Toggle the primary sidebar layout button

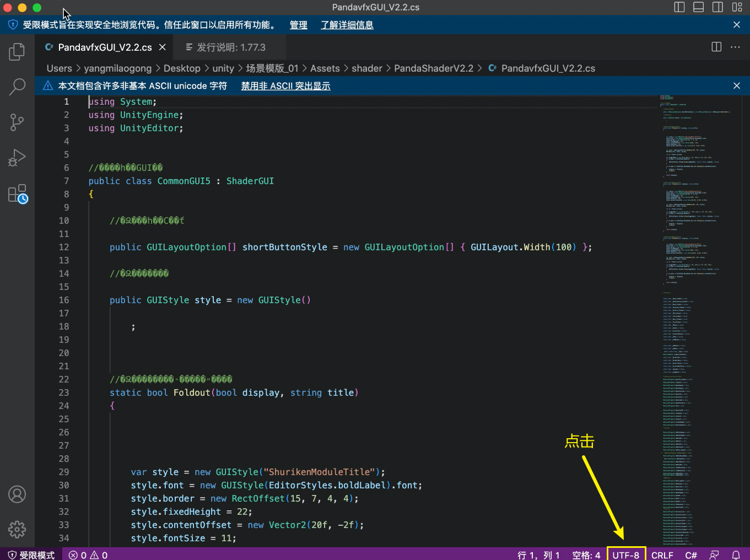[679, 7]
